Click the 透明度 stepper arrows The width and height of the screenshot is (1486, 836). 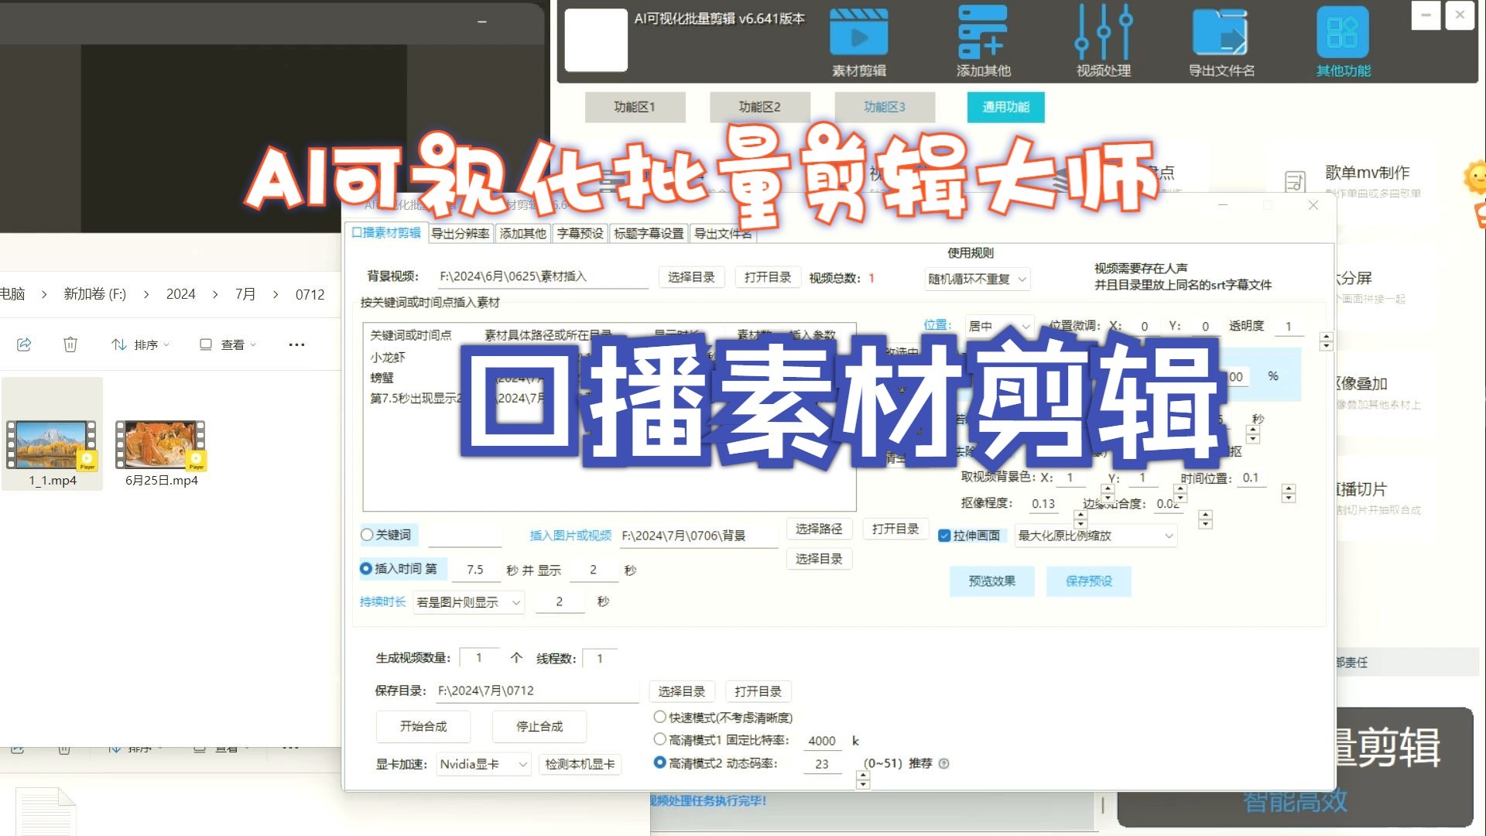point(1327,341)
